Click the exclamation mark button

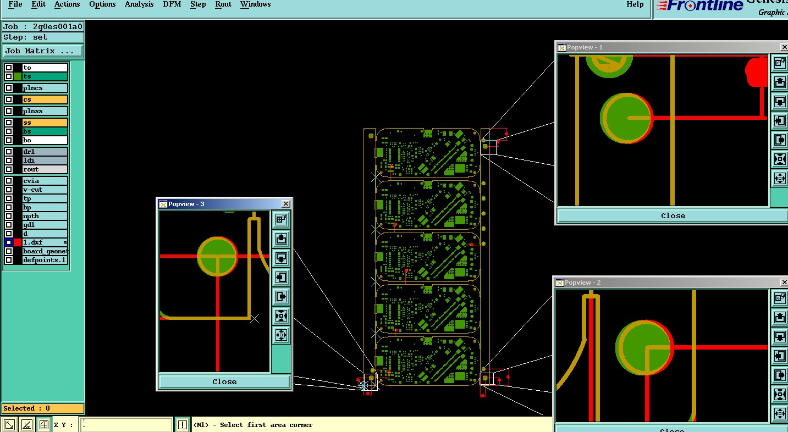coord(183,424)
